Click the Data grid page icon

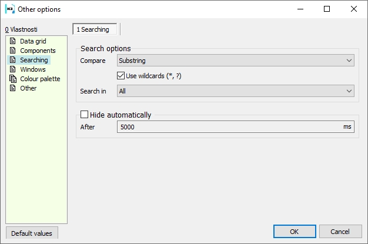click(13, 41)
